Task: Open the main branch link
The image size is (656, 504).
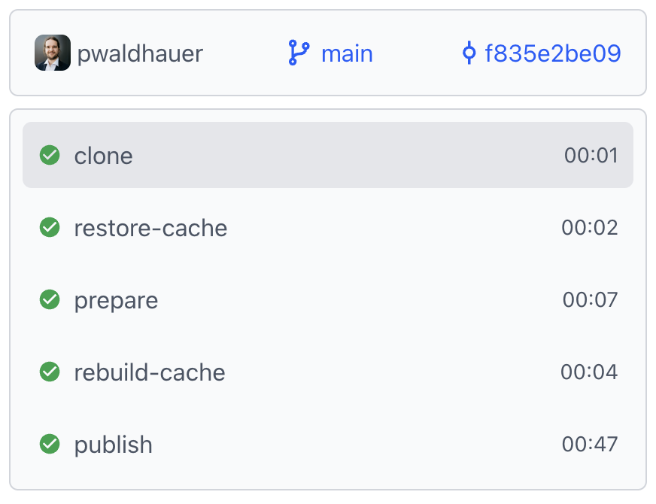Action: [347, 54]
